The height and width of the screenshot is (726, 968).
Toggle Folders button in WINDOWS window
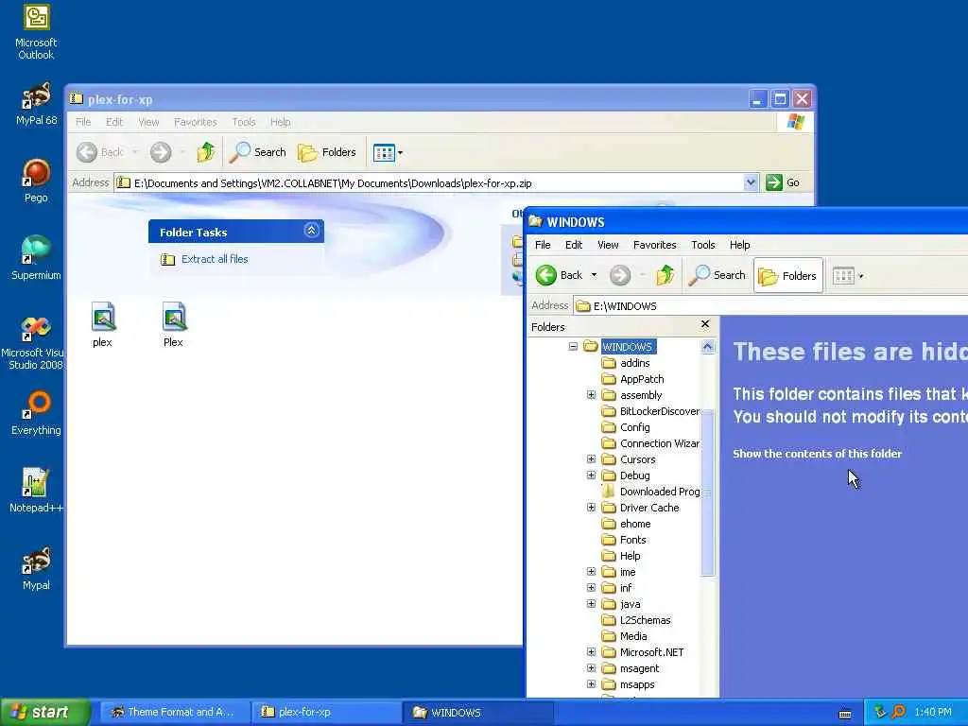[x=787, y=275]
